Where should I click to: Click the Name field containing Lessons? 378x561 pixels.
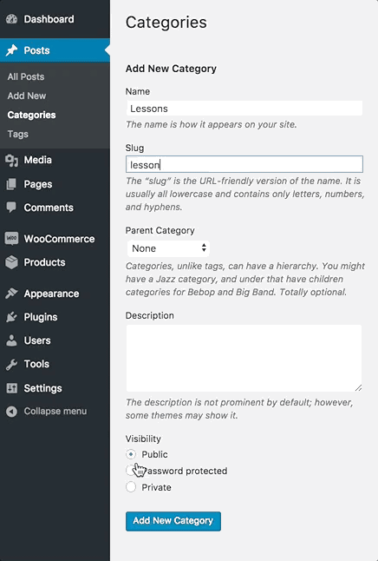[x=244, y=109]
